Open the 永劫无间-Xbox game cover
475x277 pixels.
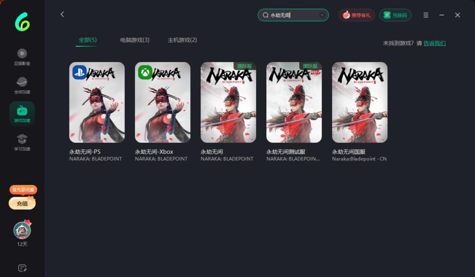coord(163,102)
